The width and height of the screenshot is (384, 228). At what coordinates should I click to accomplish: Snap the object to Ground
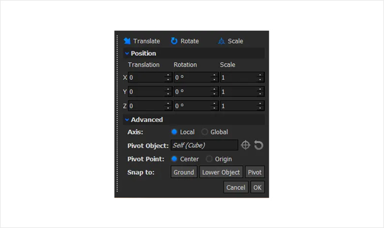click(x=184, y=172)
